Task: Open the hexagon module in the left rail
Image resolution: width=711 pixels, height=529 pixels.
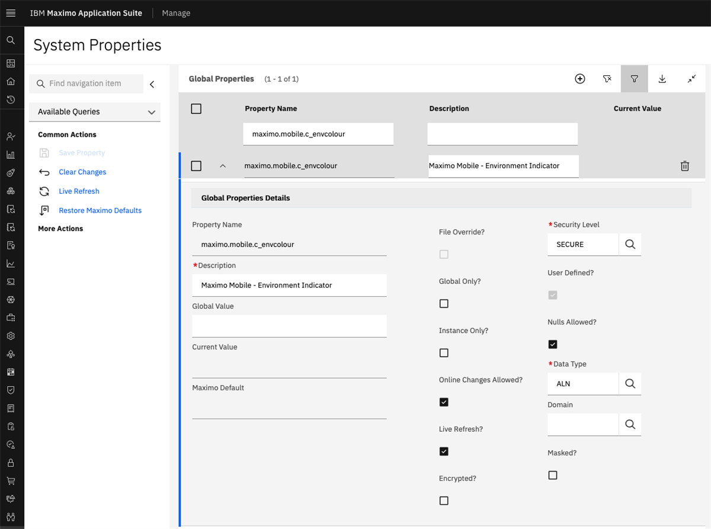Action: click(11, 300)
